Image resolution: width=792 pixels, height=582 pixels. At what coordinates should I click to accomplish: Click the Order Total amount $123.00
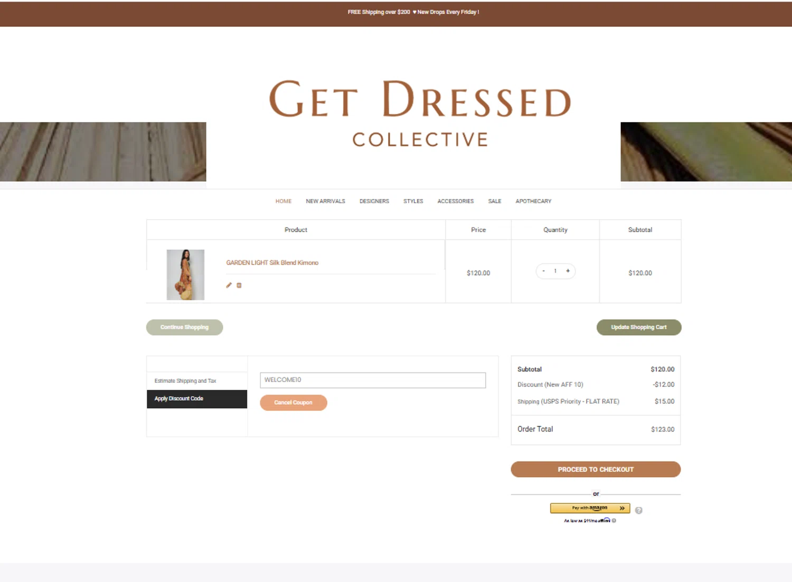[x=663, y=429]
